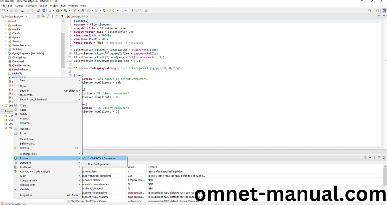Image resolution: width=387 pixels, height=205 pixels.
Task: Click the Project Explorer filter icon
Action: (x=48, y=16)
